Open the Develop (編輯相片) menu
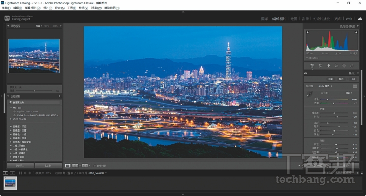 point(33,8)
